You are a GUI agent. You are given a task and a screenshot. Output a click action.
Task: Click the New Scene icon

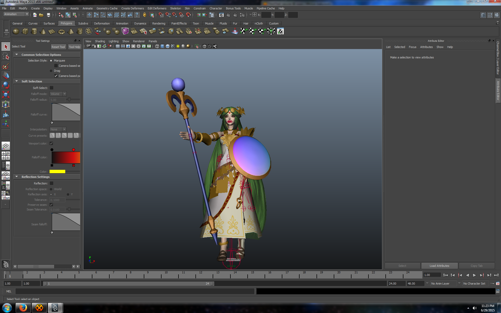point(35,15)
